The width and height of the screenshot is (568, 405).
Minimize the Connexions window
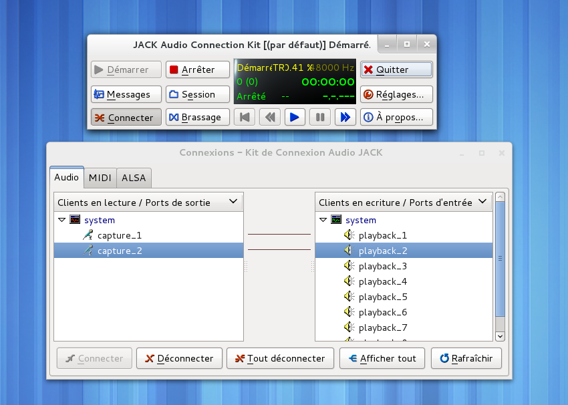pyautogui.click(x=462, y=154)
